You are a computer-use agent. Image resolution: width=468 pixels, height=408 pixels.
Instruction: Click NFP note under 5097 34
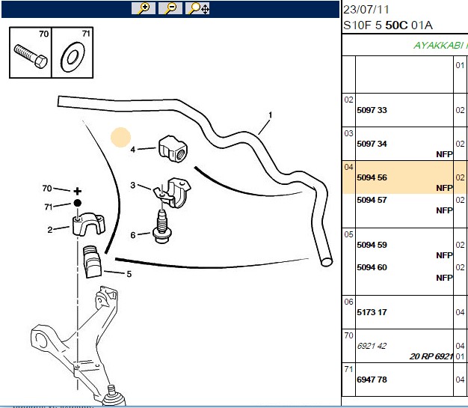click(444, 154)
